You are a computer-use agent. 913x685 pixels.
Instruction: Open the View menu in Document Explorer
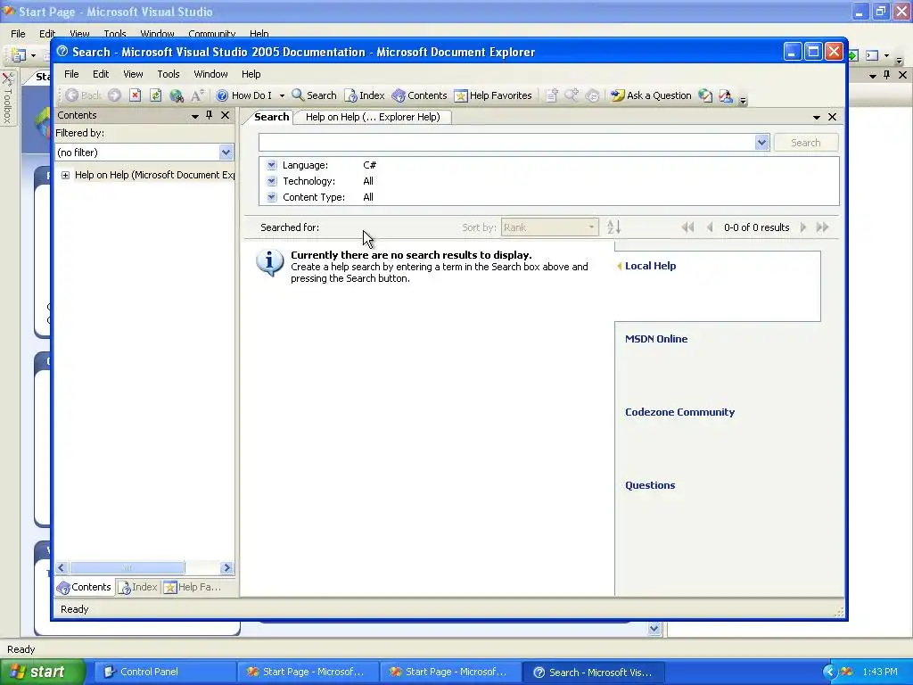pyautogui.click(x=133, y=74)
